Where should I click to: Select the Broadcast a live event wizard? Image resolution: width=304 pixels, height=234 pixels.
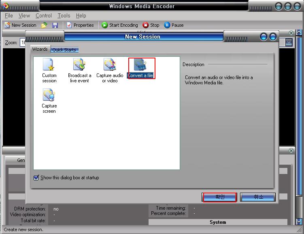pos(79,71)
